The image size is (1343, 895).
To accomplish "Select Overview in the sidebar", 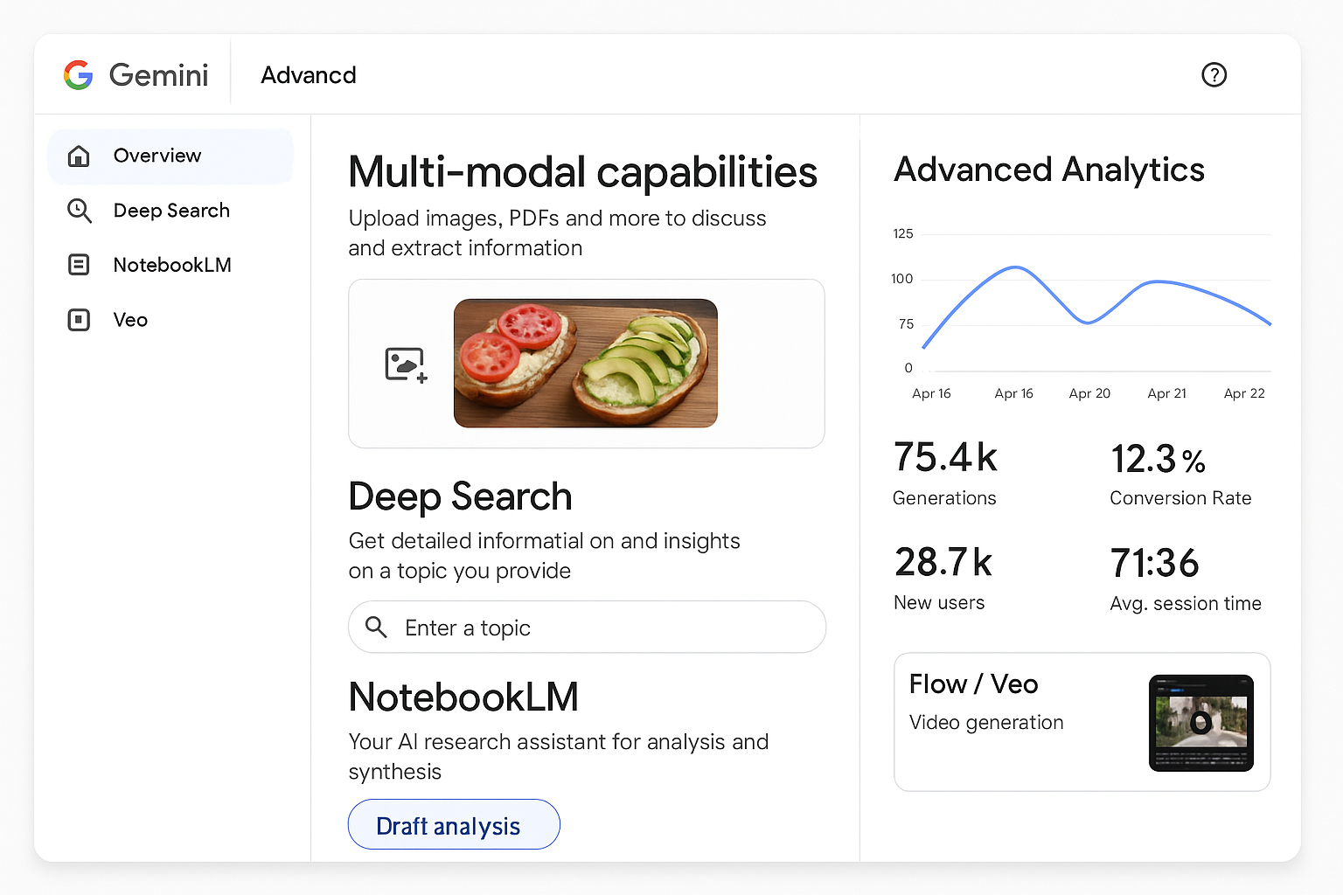I will [x=170, y=156].
